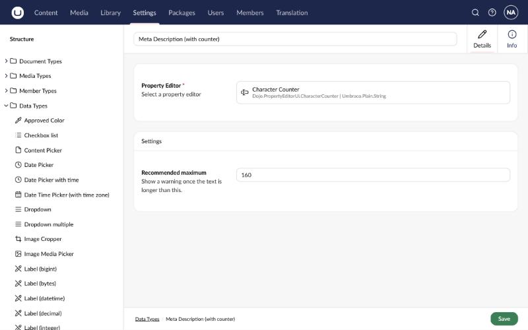Select Image Cropper data type

pyautogui.click(x=43, y=239)
